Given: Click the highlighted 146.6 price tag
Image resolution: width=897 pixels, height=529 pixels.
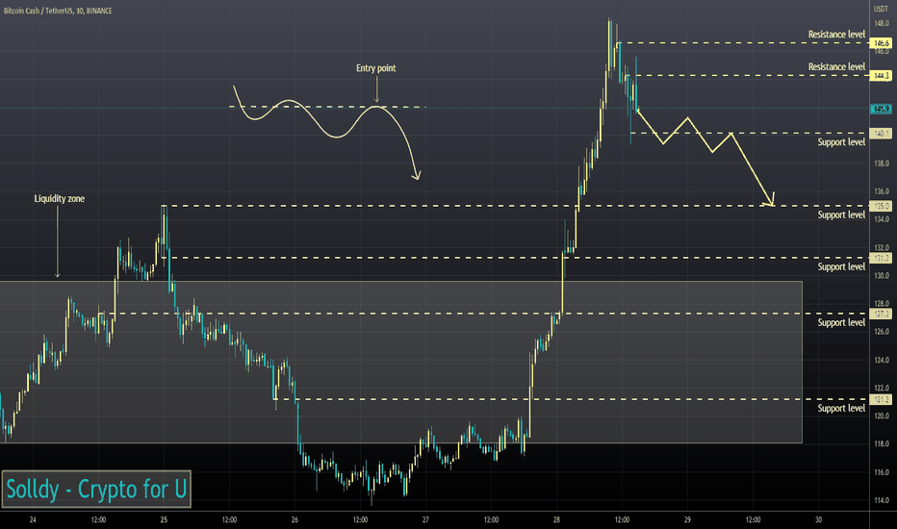Looking at the screenshot, I should point(881,43).
